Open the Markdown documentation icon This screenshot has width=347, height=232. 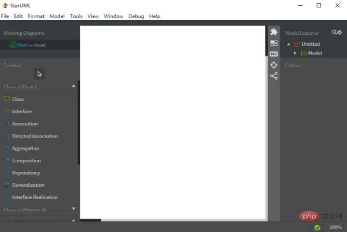click(x=274, y=54)
